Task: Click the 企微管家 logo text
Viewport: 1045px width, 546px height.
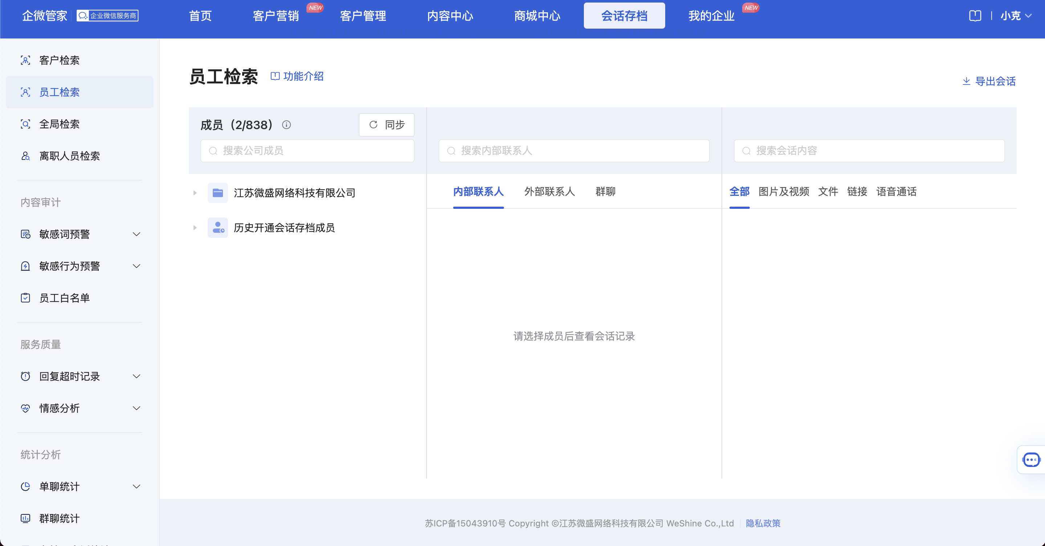Action: 45,16
